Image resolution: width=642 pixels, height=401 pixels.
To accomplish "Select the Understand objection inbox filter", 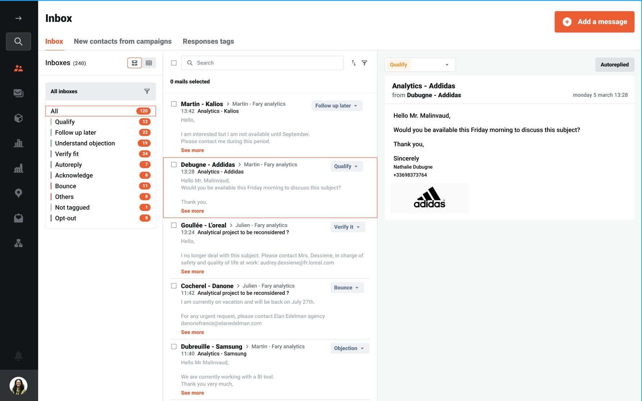I will click(85, 143).
